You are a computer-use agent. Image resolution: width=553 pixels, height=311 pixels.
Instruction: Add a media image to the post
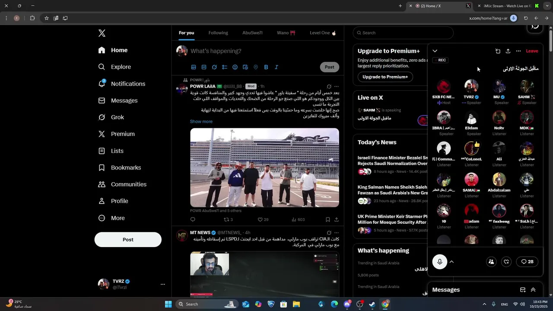pos(194,67)
